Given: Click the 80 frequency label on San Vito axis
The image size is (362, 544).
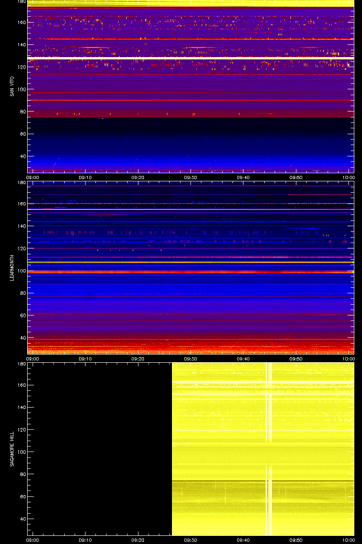Looking at the screenshot, I should tap(22, 112).
